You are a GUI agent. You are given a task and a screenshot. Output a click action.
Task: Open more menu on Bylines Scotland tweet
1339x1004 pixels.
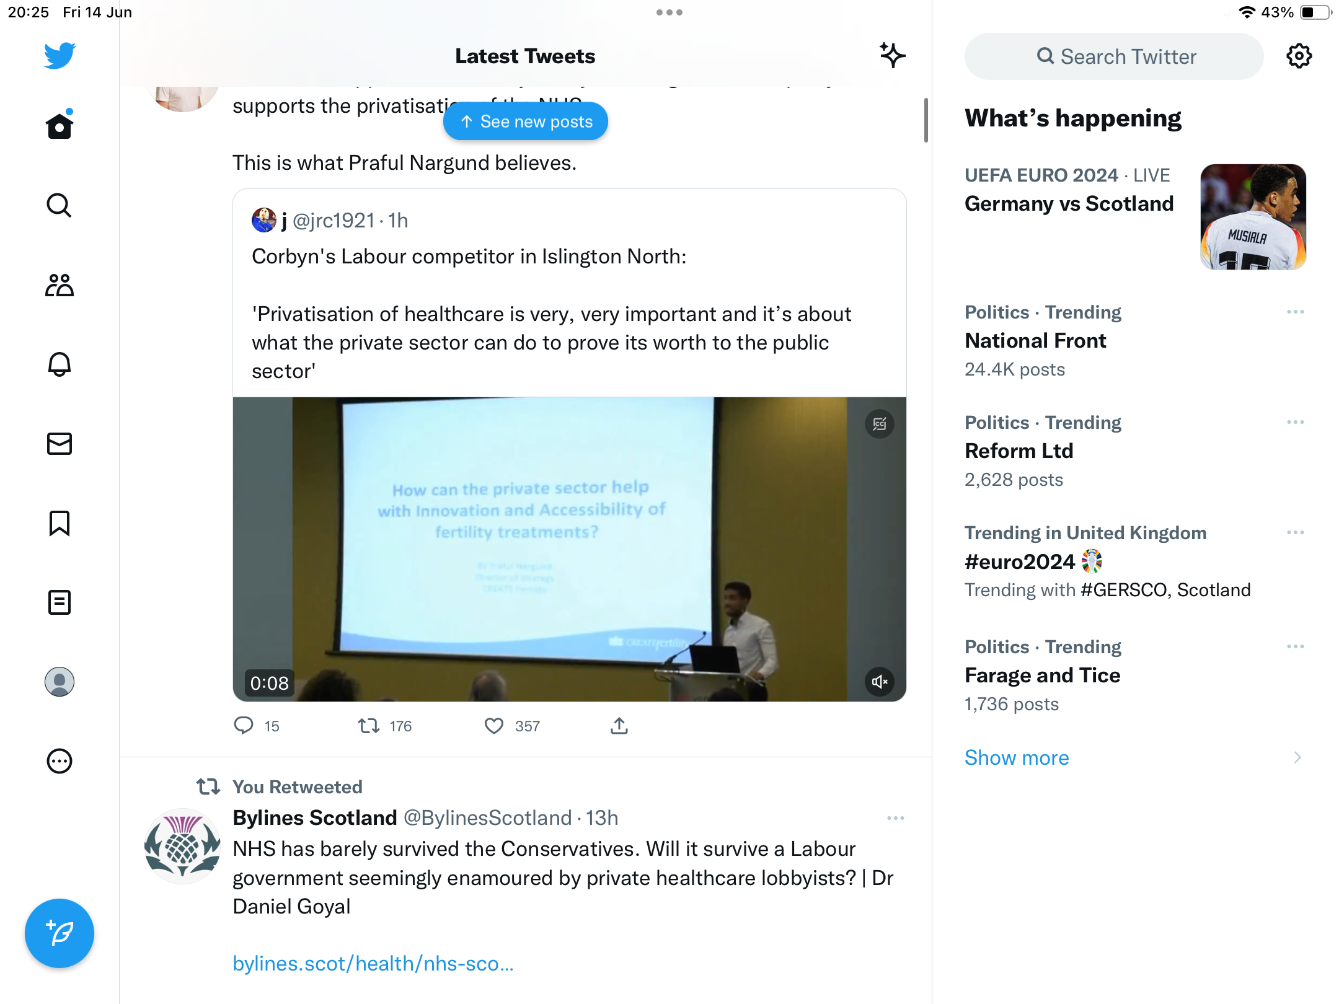point(896,818)
